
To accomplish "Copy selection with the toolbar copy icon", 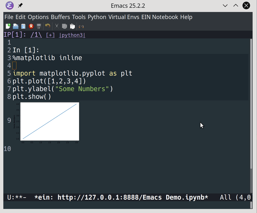I will (64, 26).
